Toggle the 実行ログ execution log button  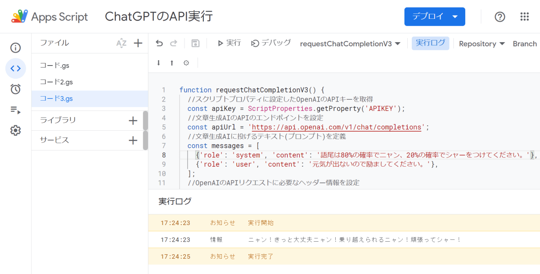[x=430, y=43]
